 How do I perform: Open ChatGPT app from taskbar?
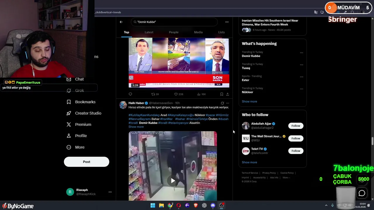pos(204,205)
